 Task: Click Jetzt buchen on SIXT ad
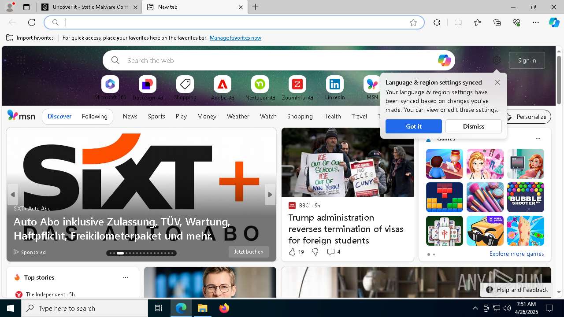pos(249,252)
